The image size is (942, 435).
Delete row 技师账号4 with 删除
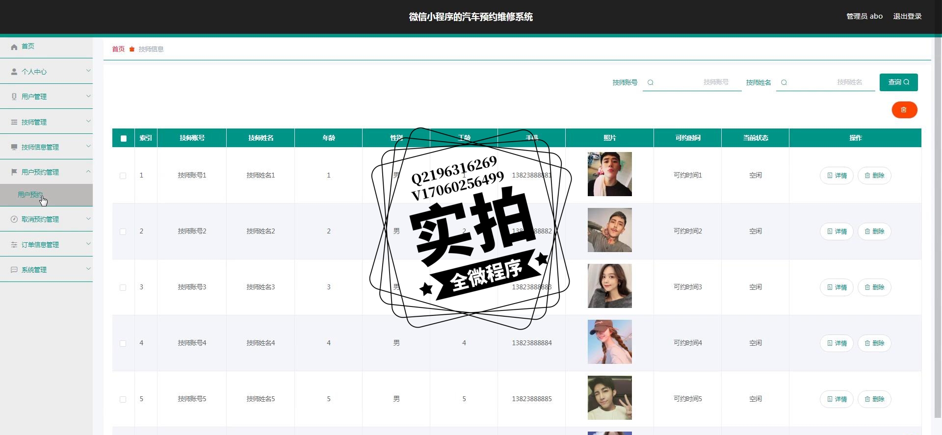point(874,343)
